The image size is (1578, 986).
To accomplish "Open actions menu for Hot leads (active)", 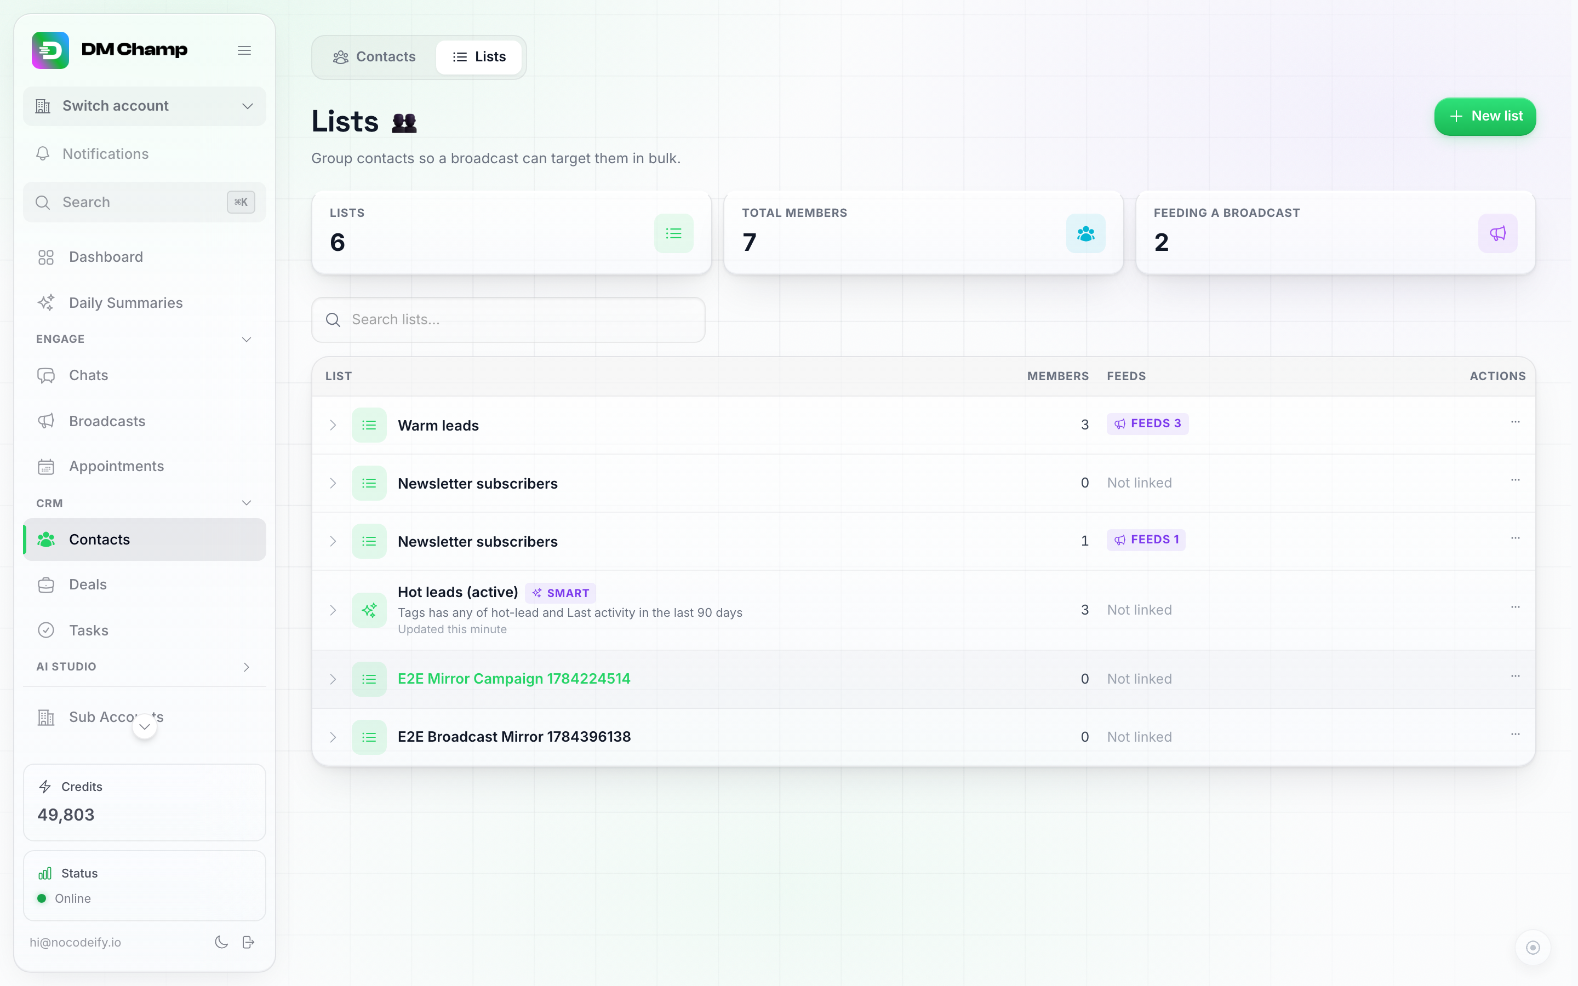I will (1516, 607).
